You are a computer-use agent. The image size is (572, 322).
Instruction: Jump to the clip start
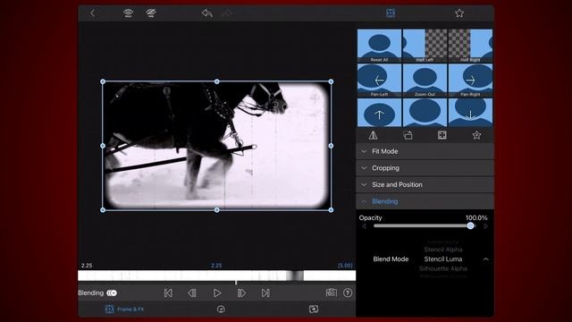pos(168,292)
